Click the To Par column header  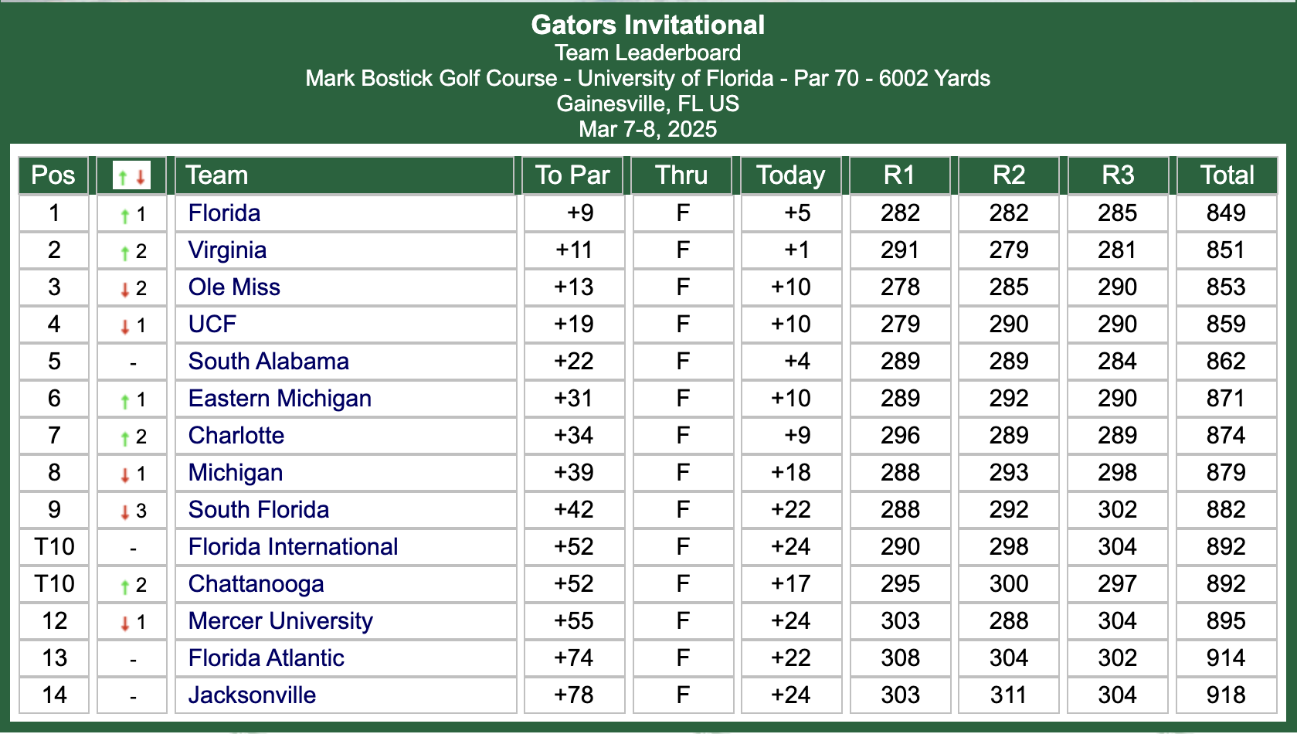[x=572, y=175]
